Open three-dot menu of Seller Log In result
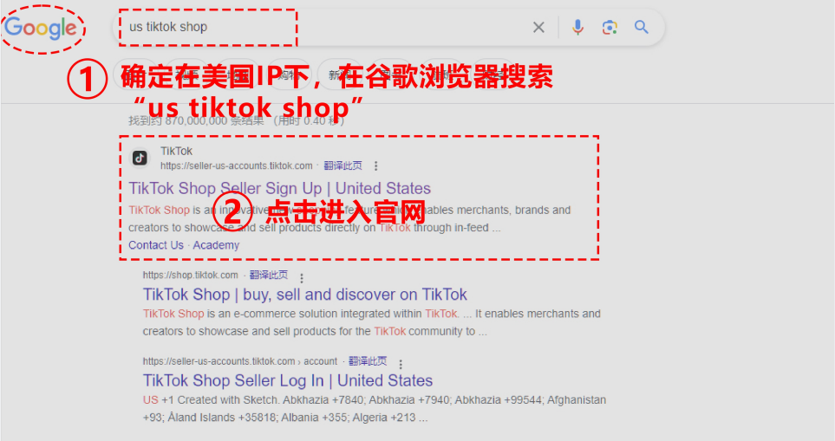The height and width of the screenshot is (441, 835). click(401, 365)
